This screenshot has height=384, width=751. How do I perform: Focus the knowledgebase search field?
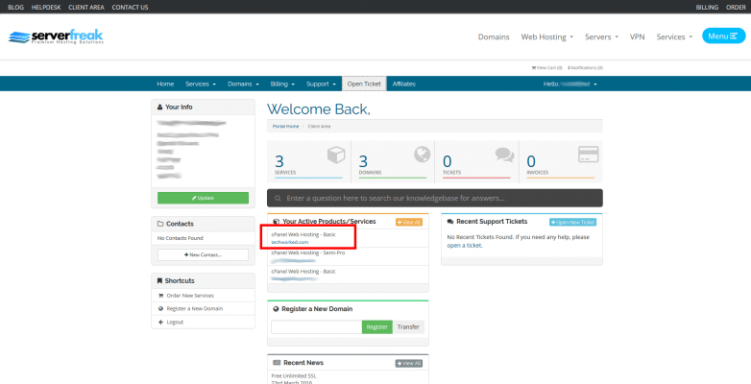click(x=435, y=198)
